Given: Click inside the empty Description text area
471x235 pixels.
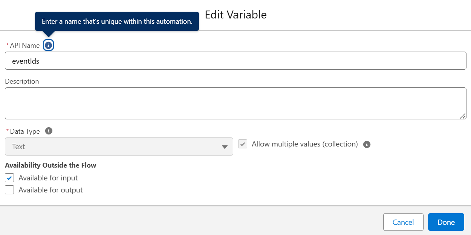Looking at the screenshot, I should (x=236, y=104).
